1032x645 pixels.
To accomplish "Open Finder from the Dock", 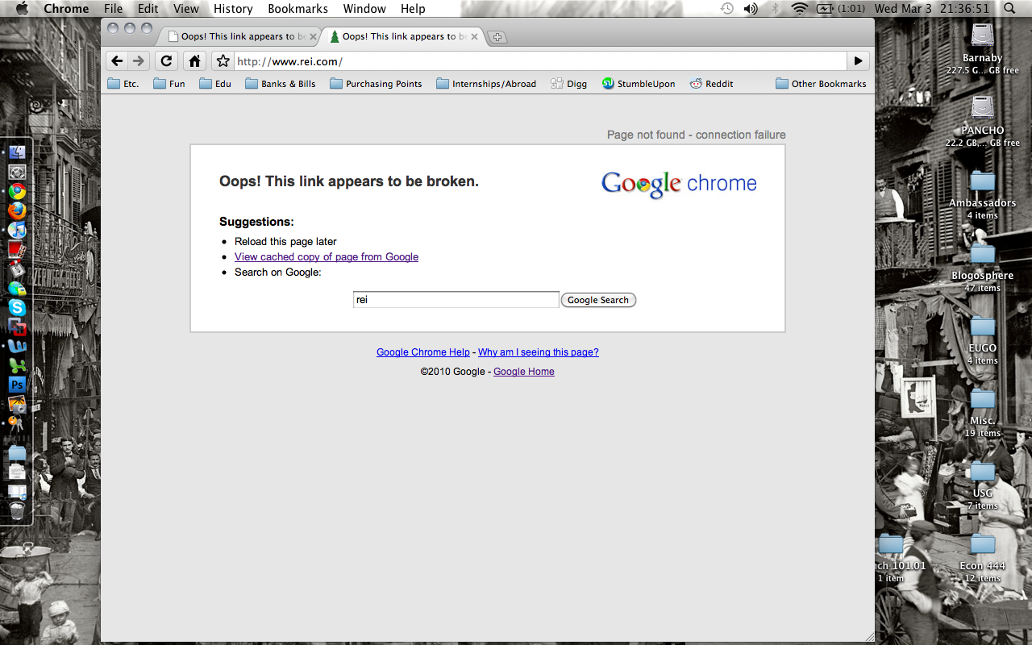I will pyautogui.click(x=17, y=152).
